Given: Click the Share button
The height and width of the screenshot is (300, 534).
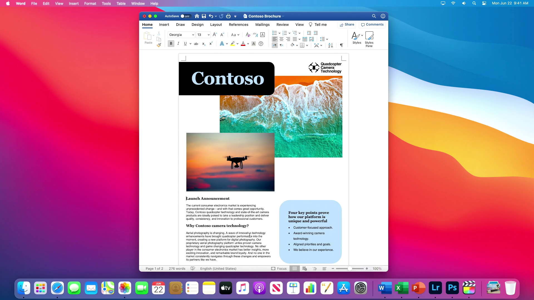Looking at the screenshot, I should click(x=347, y=24).
